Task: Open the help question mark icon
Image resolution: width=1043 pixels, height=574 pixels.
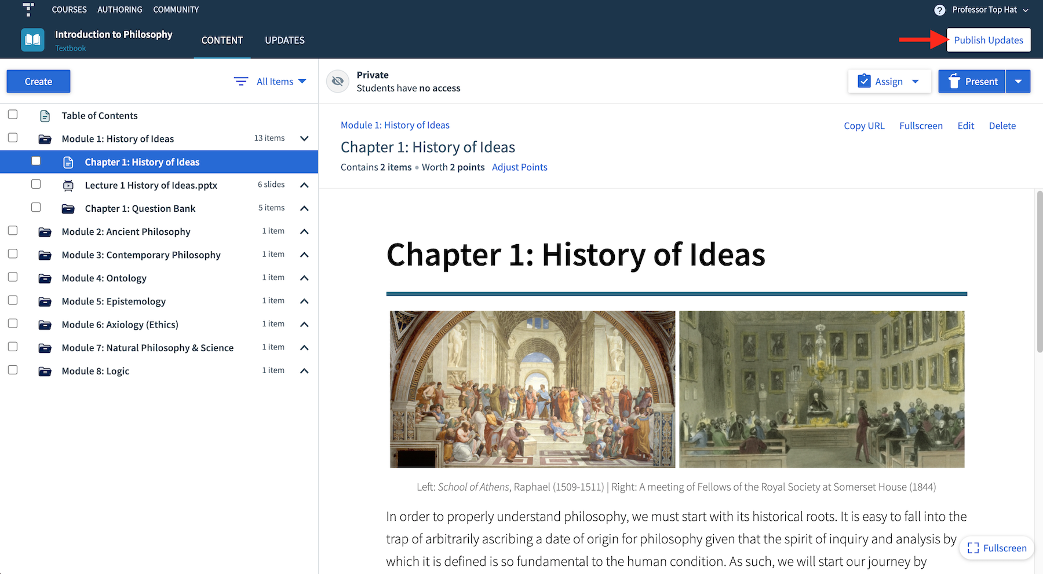Action: click(940, 10)
